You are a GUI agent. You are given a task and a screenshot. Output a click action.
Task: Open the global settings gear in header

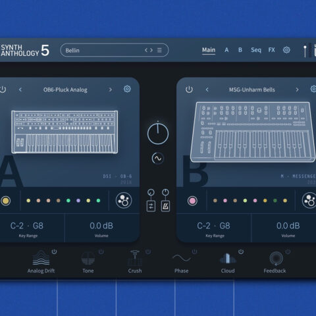tap(286, 50)
